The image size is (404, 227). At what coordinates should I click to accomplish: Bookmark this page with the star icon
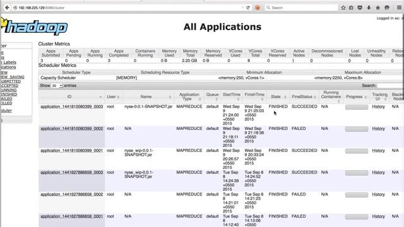coord(343,8)
